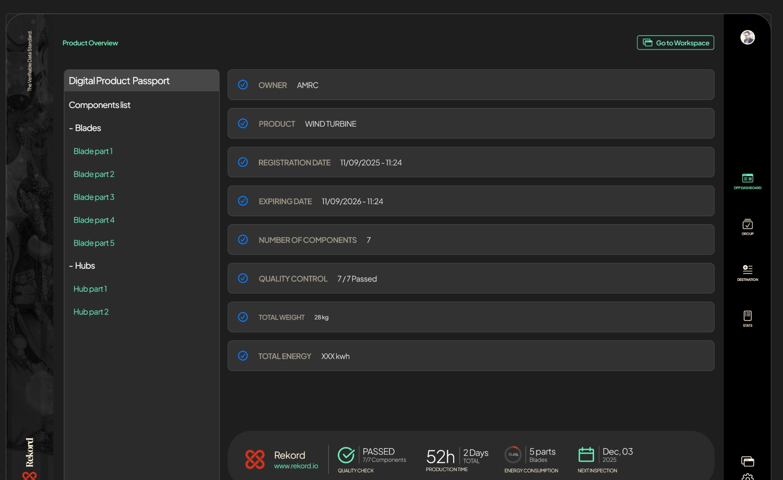Image resolution: width=783 pixels, height=480 pixels.
Task: Collapse the Hubs components group
Action: point(82,266)
